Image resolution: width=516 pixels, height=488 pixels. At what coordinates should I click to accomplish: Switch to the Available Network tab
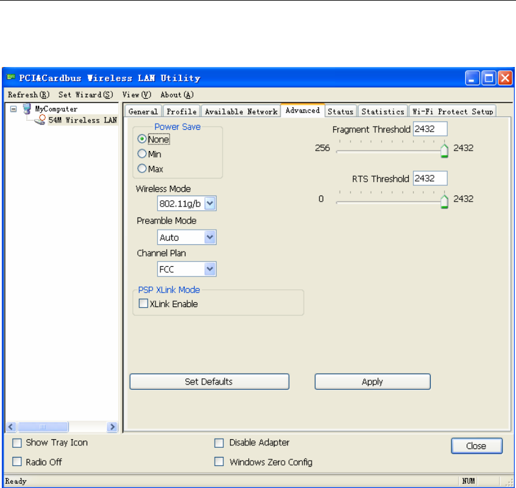point(241,111)
